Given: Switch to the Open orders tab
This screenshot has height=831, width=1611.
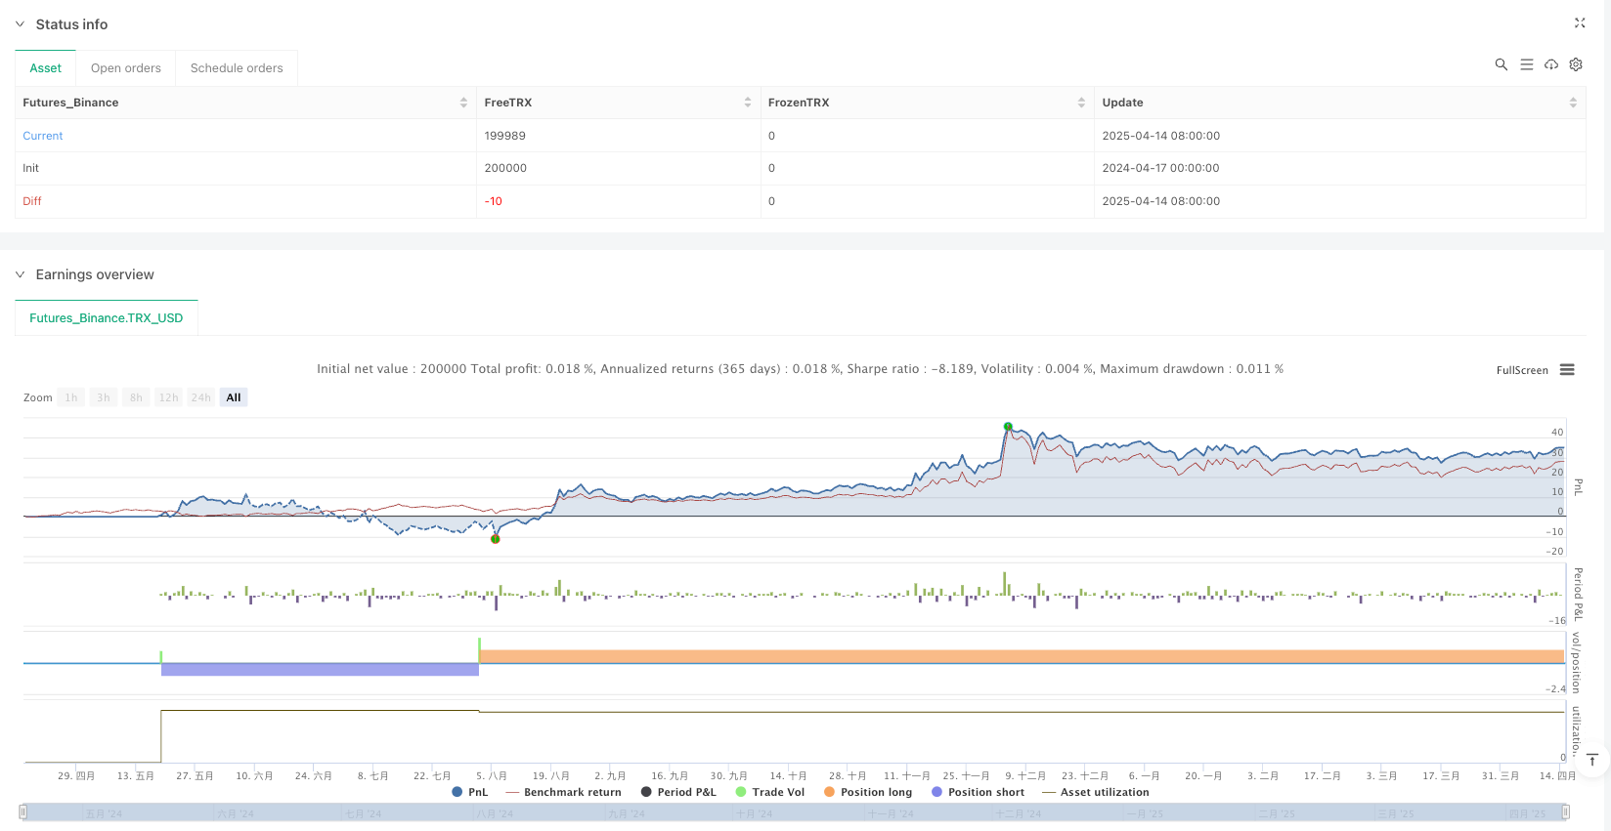Looking at the screenshot, I should click(125, 68).
